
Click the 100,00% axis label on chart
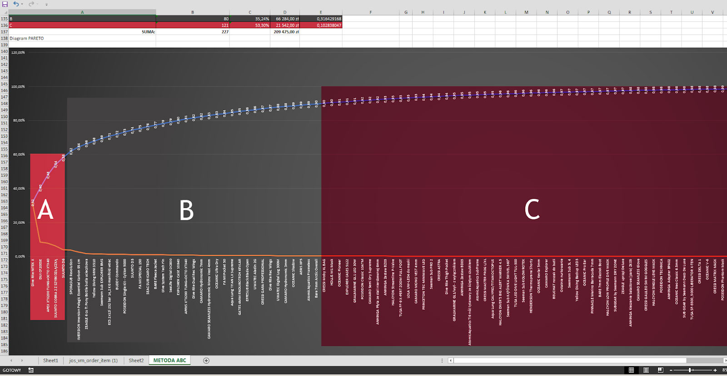click(x=18, y=86)
